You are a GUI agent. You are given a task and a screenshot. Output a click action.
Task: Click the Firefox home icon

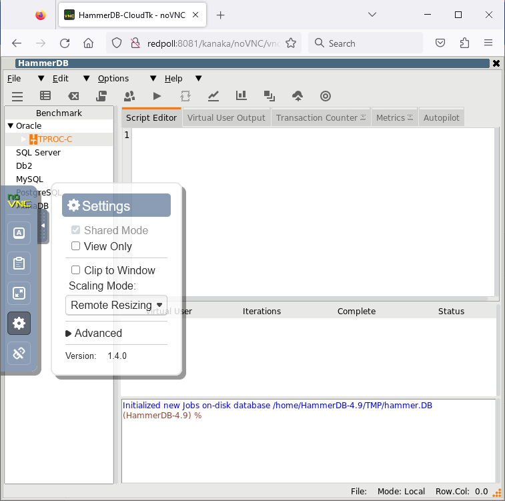[x=88, y=43]
